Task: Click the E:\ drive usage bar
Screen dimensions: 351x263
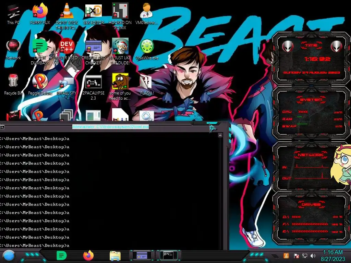Action: [310, 231]
